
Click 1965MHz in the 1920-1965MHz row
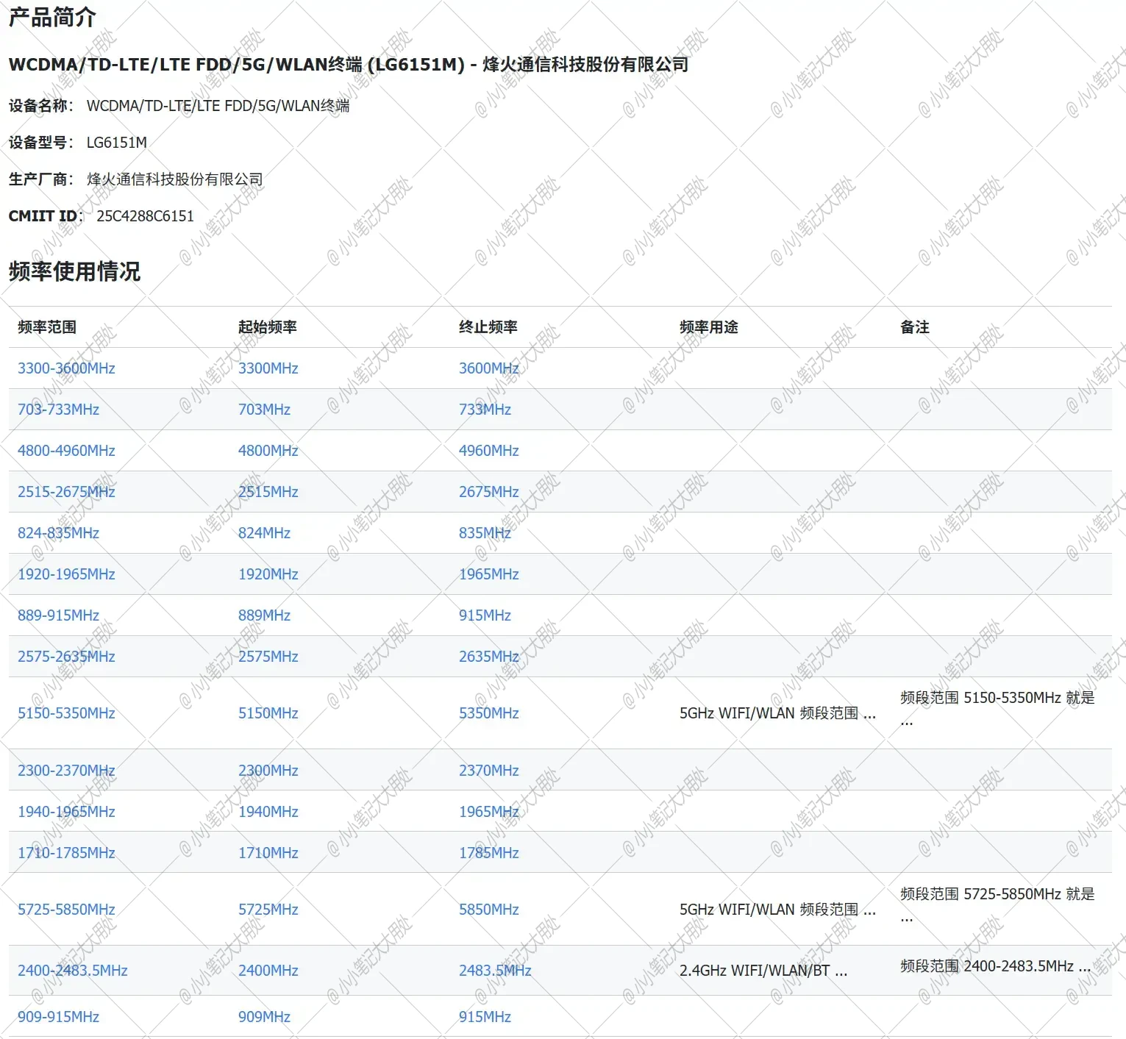488,574
